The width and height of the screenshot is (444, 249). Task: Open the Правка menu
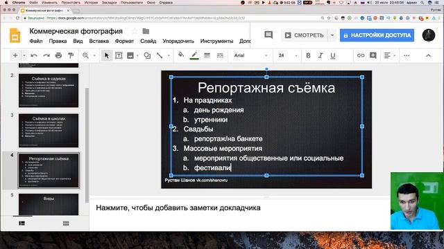click(x=58, y=41)
